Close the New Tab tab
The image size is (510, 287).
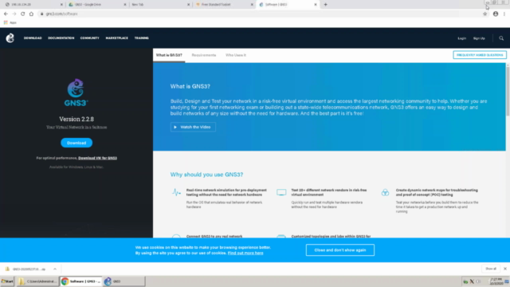[188, 5]
